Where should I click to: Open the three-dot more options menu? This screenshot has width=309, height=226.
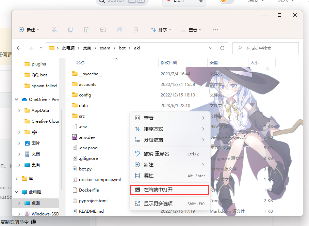tap(215, 30)
